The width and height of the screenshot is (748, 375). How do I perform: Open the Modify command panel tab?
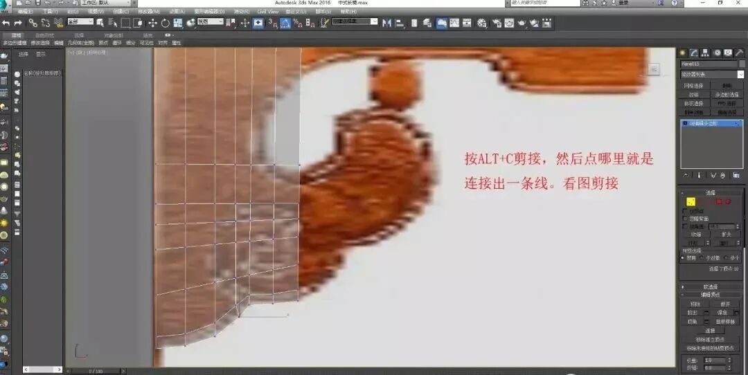[694, 53]
